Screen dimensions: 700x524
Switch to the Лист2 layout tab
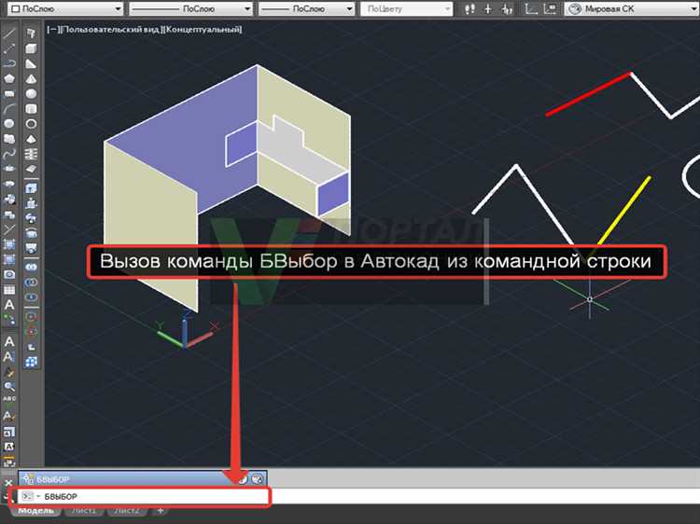[126, 510]
